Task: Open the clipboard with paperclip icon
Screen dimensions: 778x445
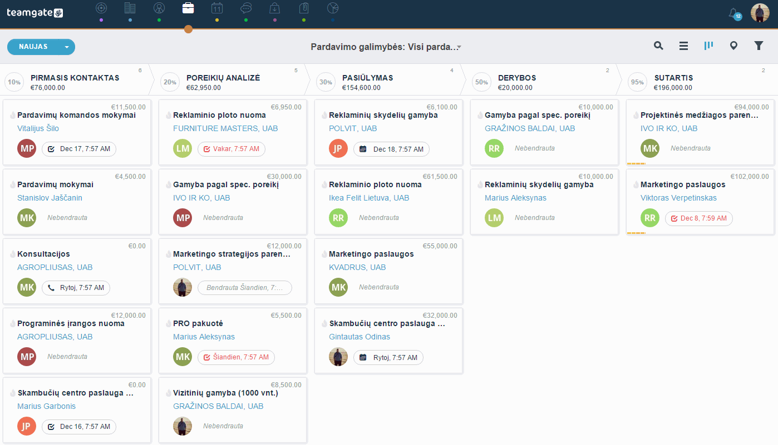Action: (304, 8)
